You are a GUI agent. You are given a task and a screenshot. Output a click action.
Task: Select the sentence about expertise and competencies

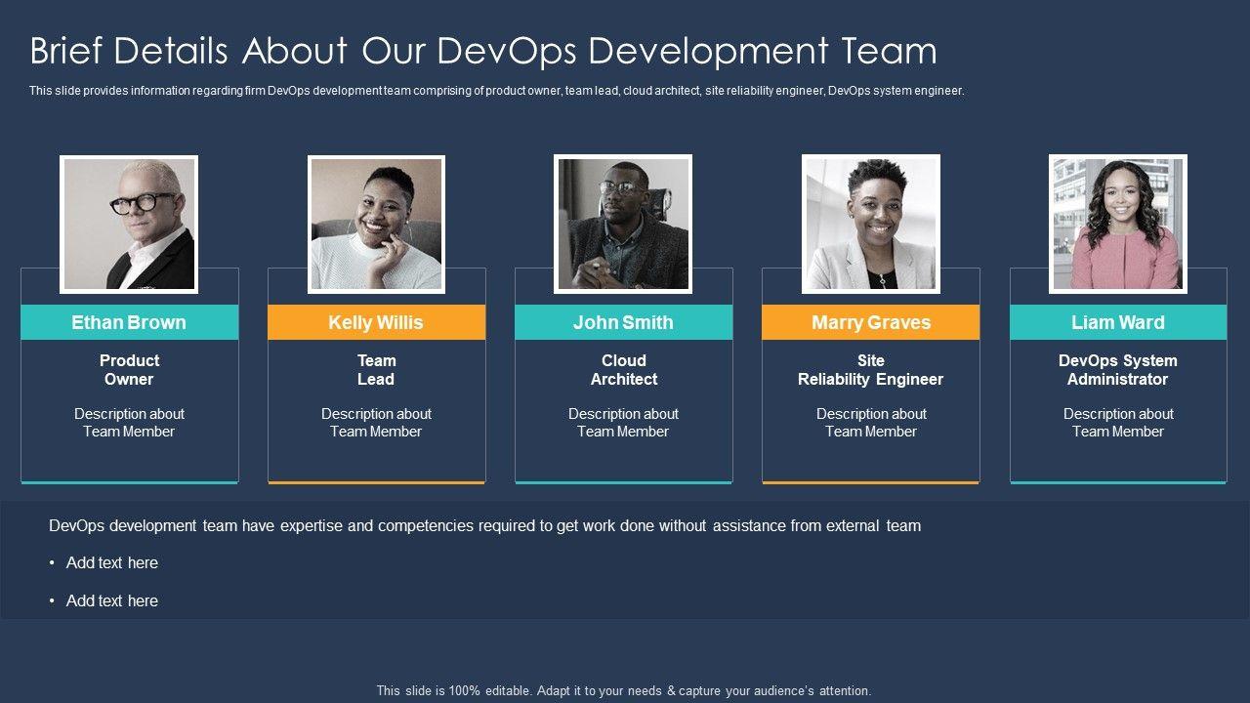coord(484,526)
